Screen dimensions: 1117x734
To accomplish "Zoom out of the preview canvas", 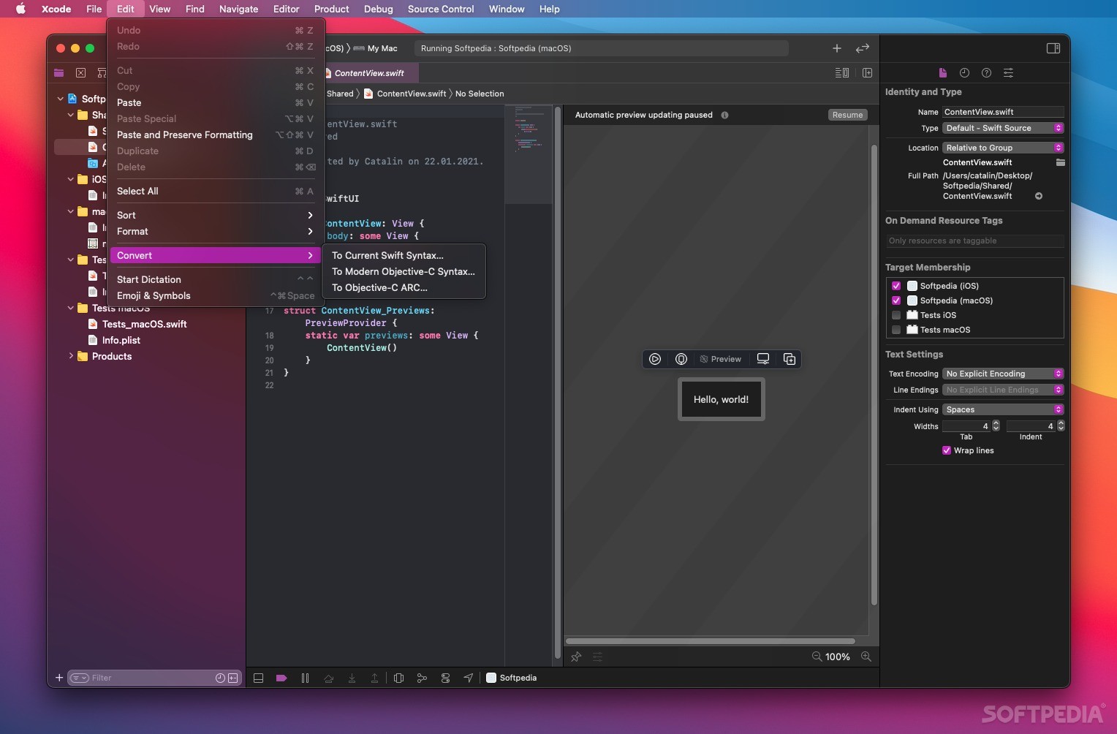I will tap(817, 657).
